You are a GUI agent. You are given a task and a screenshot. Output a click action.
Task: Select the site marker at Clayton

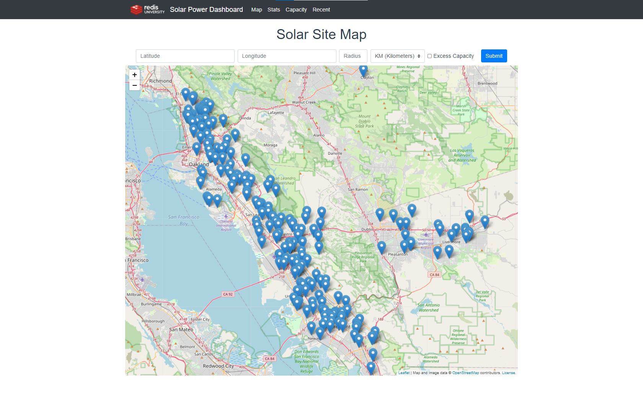pyautogui.click(x=363, y=70)
